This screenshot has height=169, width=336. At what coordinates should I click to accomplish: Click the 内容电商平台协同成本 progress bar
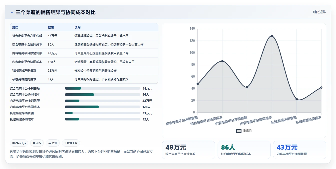point(102,107)
